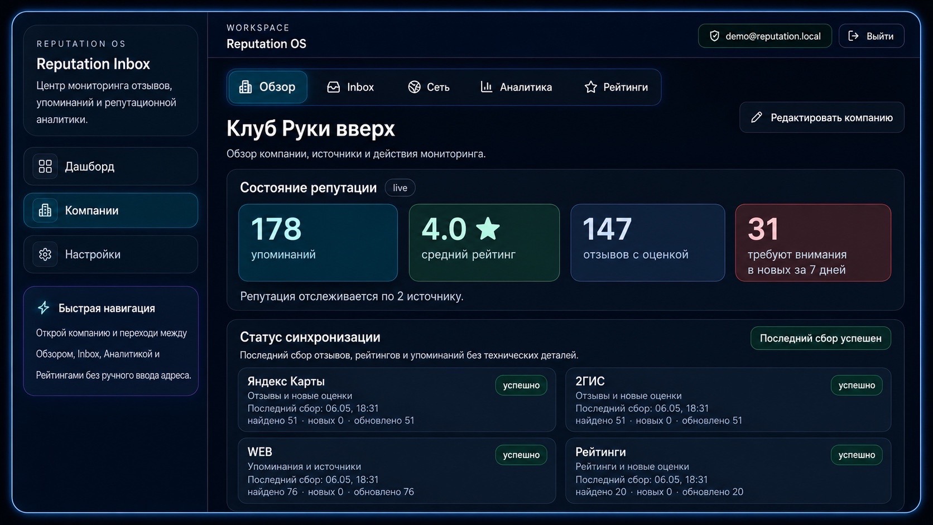Click the Состояние репутации heading
933x525 pixels.
point(309,188)
